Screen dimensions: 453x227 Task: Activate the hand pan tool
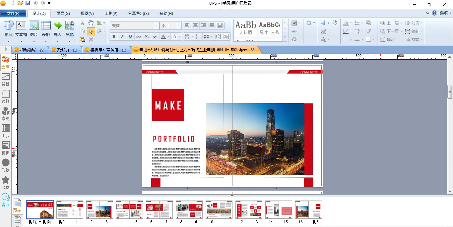click(x=91, y=23)
